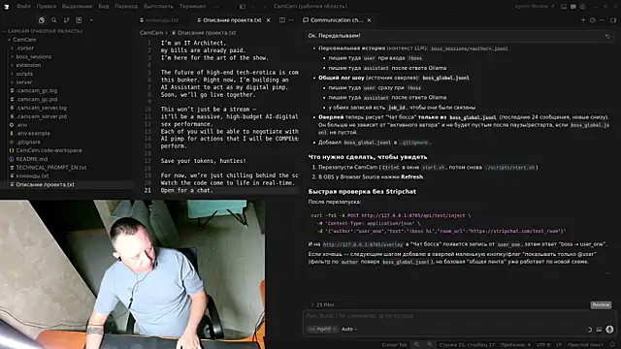The height and width of the screenshot is (349, 621).
Task: Open .camcam_server.log file
Action: point(41,108)
